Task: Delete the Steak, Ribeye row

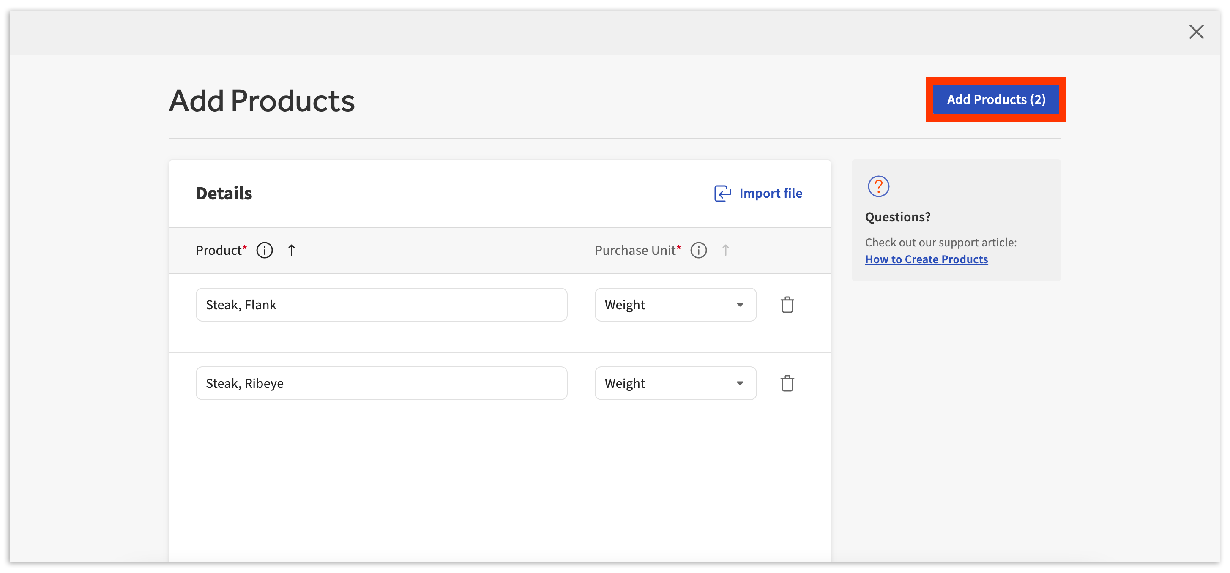Action: click(787, 383)
